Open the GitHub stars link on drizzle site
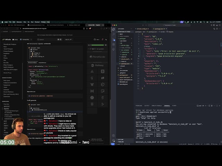This screenshot has width=222, height=166. coord(97,39)
